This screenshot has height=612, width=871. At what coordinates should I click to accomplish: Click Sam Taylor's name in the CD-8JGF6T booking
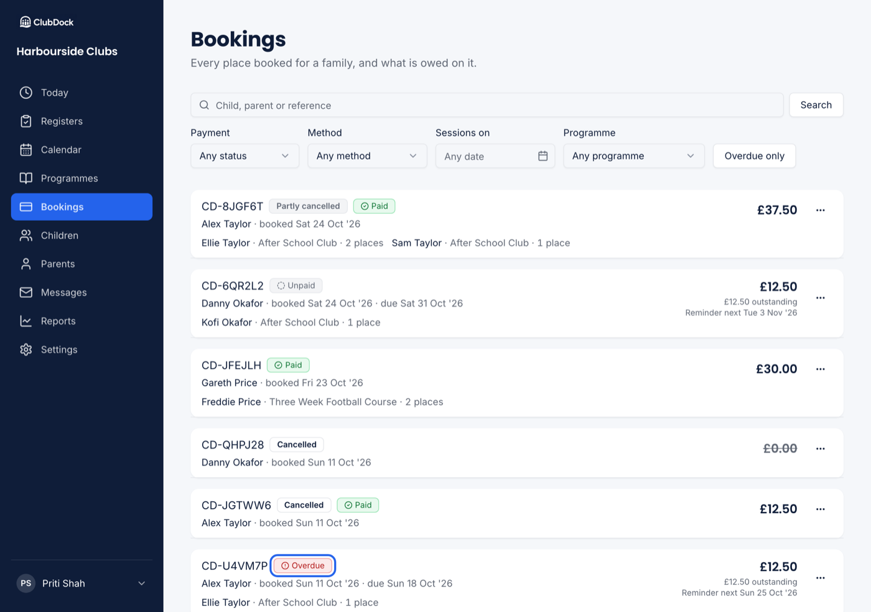417,243
